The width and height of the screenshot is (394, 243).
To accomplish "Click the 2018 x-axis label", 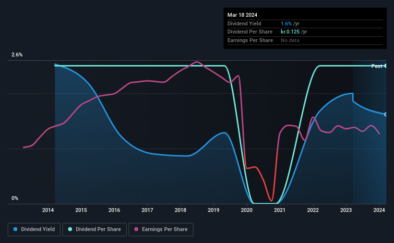I will click(180, 210).
